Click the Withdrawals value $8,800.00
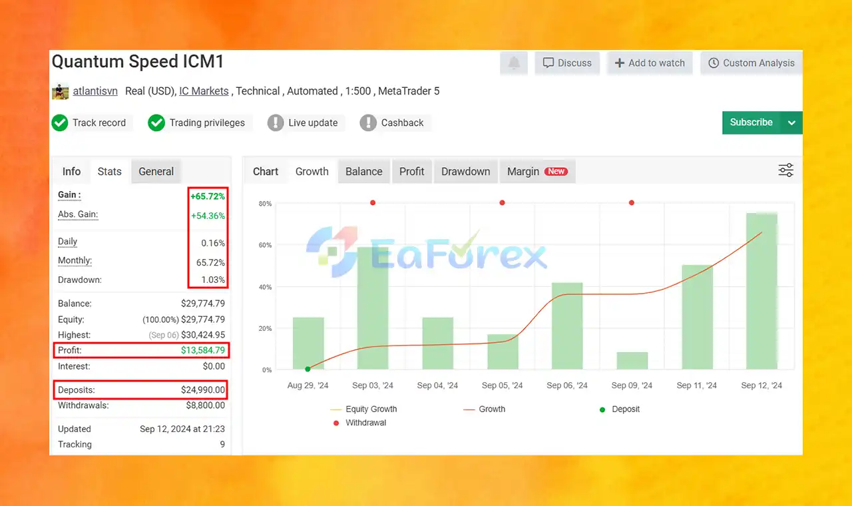This screenshot has height=506, width=852. point(206,405)
